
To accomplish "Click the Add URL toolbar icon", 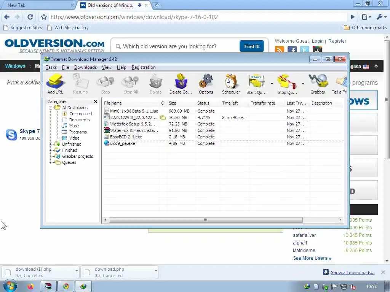I will pyautogui.click(x=56, y=84).
